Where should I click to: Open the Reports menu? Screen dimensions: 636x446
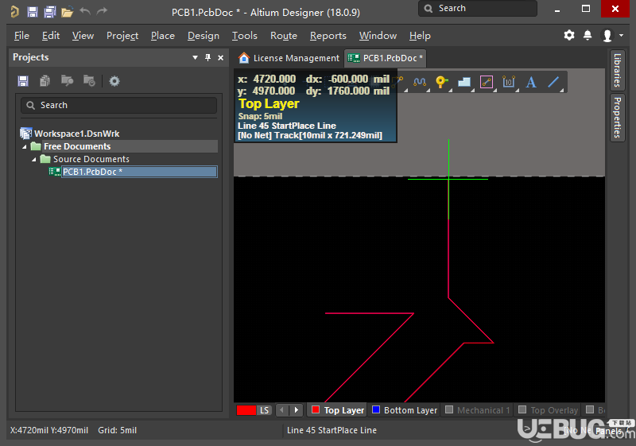328,36
